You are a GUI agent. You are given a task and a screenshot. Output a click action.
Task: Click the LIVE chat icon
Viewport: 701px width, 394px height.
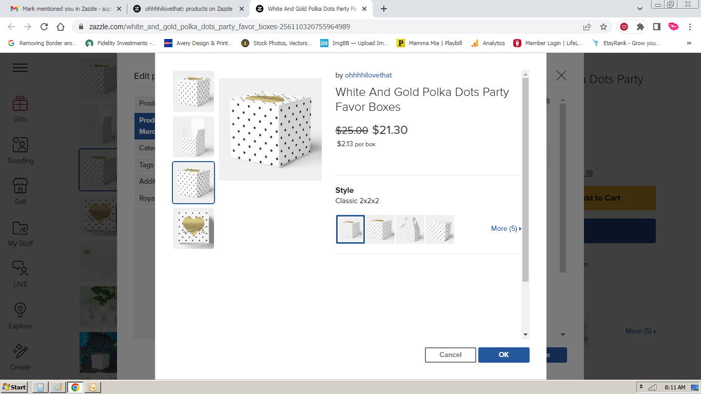20,268
